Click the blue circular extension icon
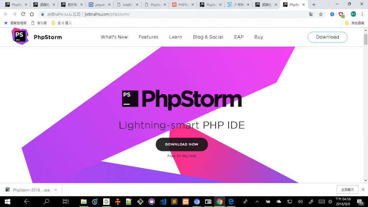The width and height of the screenshot is (368, 207). (x=332, y=14)
